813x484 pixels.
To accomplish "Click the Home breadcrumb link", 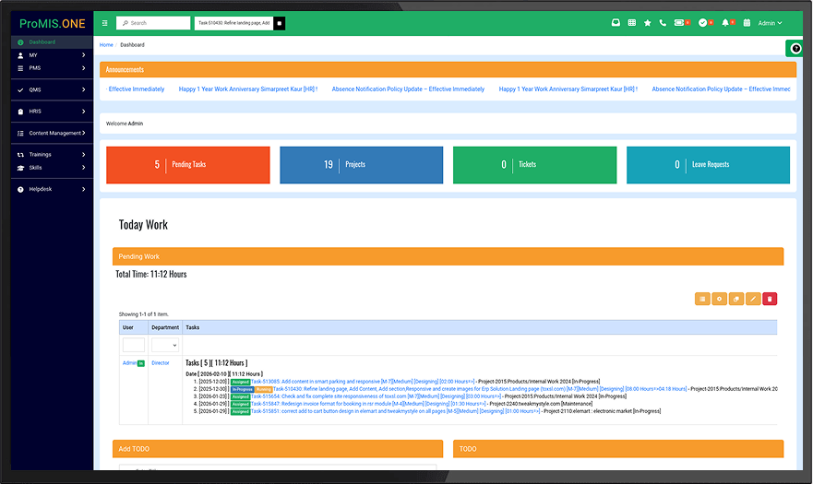I will click(x=106, y=44).
